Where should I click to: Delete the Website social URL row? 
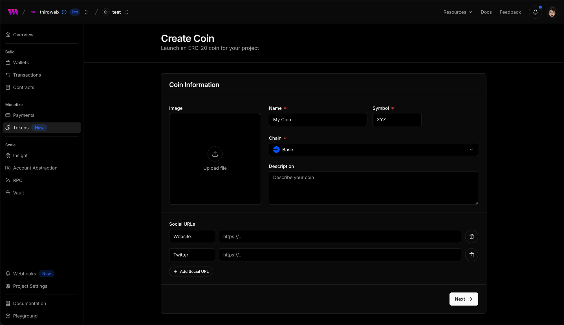[471, 237]
